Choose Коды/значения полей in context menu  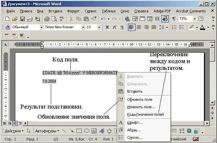(x=144, y=114)
